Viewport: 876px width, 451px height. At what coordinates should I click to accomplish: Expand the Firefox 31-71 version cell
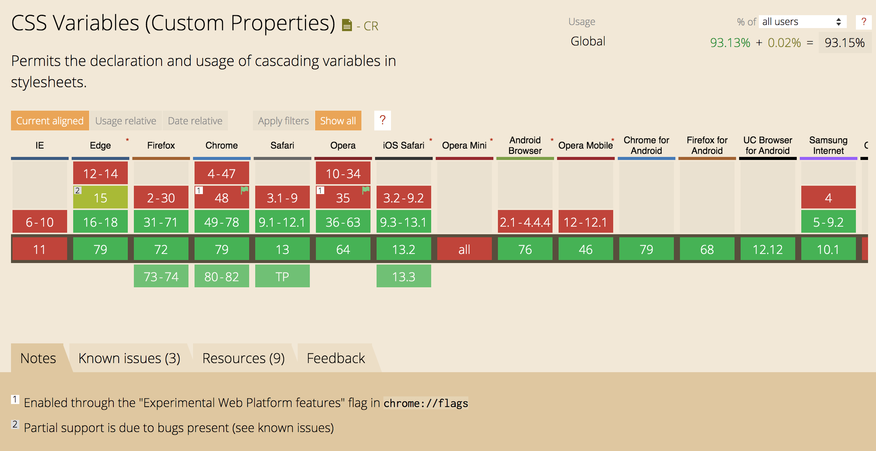point(161,222)
